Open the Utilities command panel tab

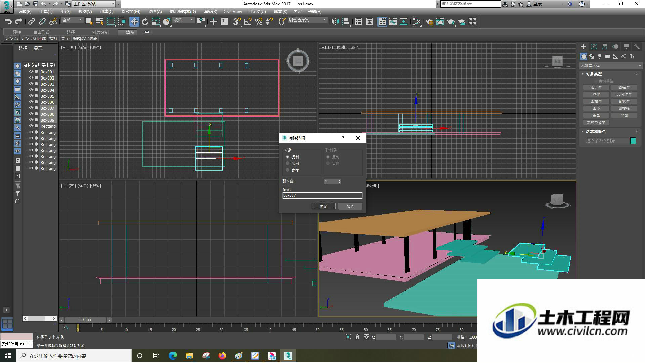(x=637, y=47)
